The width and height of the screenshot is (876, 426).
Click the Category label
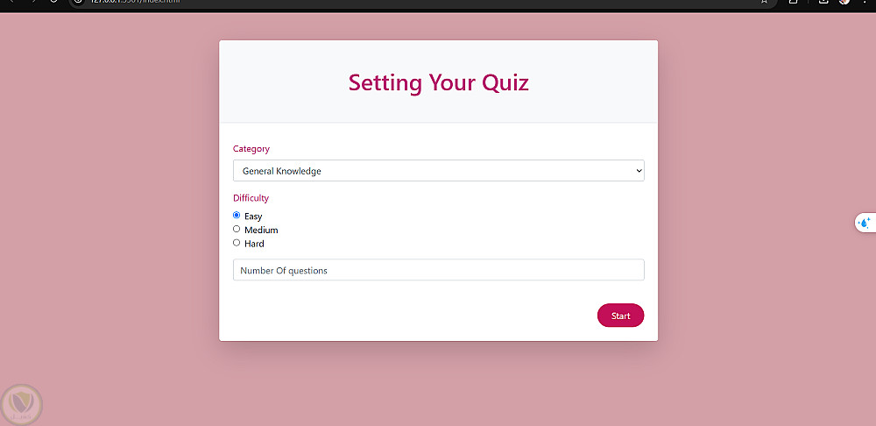click(x=251, y=149)
